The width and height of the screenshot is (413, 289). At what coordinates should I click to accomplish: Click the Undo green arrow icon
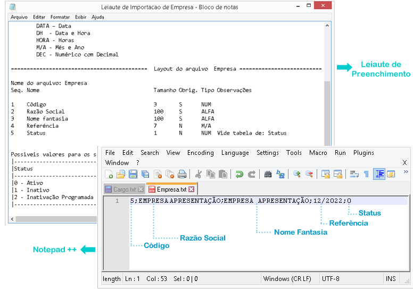tap(239, 174)
